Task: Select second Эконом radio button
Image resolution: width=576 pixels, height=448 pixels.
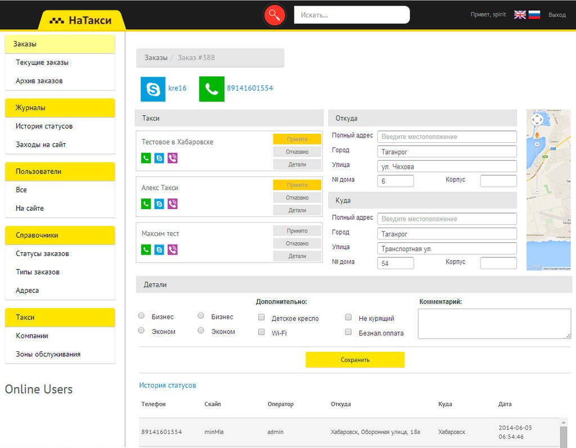Action: point(201,331)
